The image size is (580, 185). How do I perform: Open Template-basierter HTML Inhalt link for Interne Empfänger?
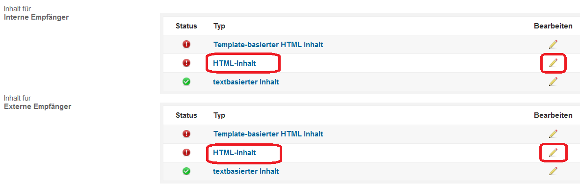pos(268,44)
